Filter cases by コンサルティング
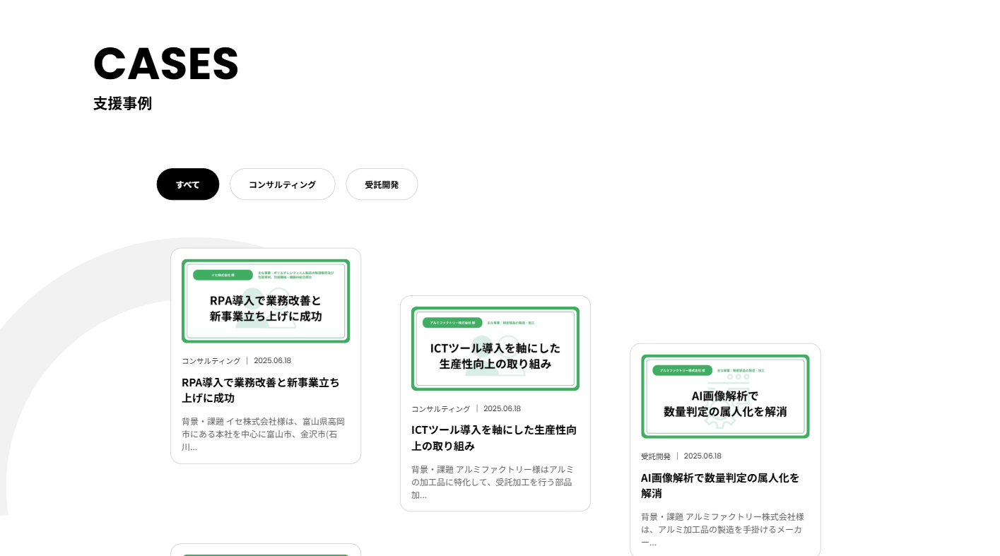1000x556 pixels. 282,184
